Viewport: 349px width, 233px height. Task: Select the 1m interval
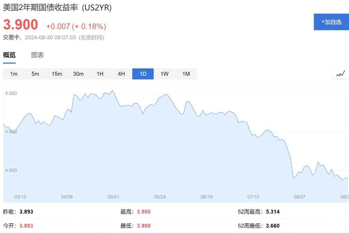coord(14,74)
